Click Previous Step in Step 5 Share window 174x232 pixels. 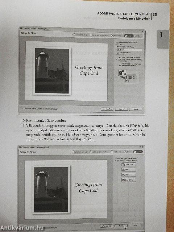pyautogui.click(x=107, y=226)
